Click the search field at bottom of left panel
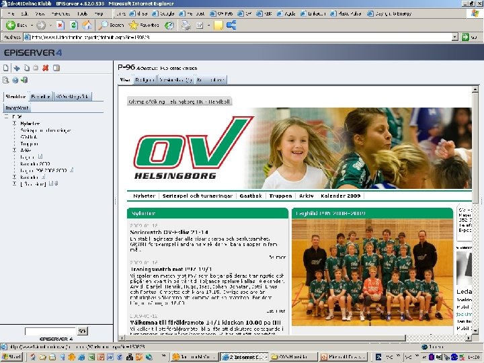The image size is (484, 363). (50, 331)
